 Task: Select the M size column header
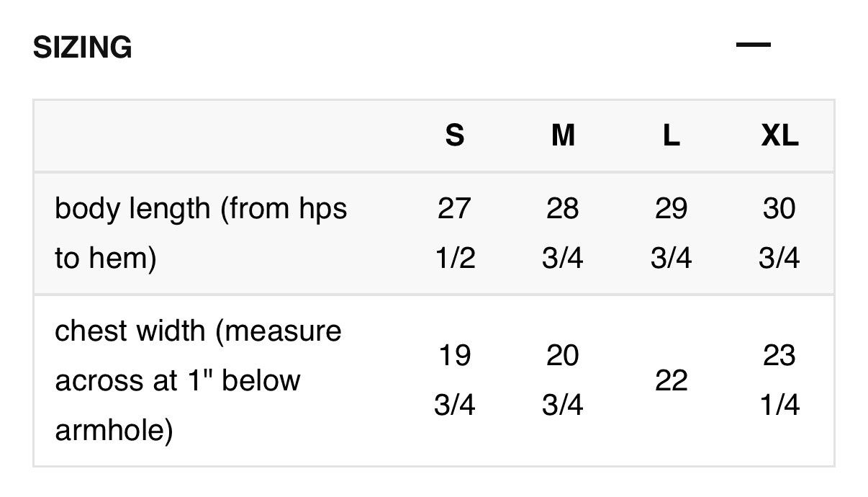[x=563, y=135]
